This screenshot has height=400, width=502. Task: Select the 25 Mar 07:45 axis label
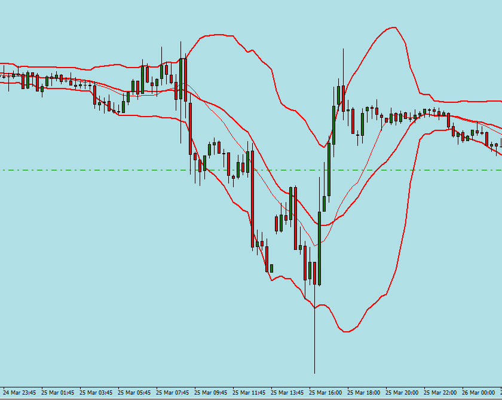point(172,392)
